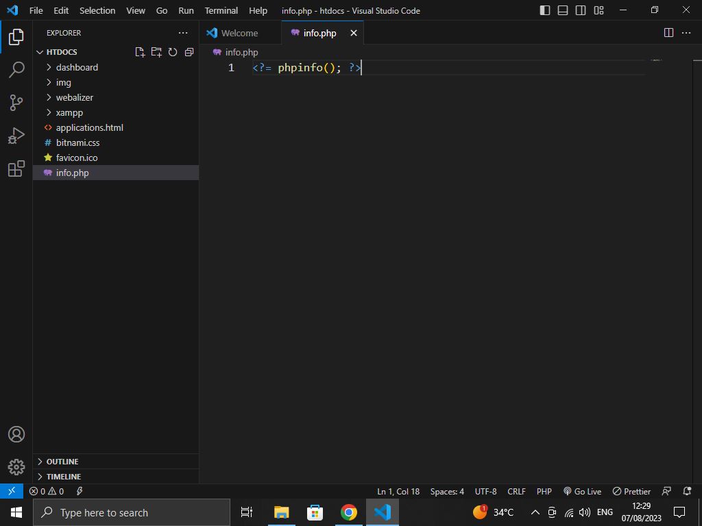
Task: Open Explorer views and more actions menu
Action: (x=183, y=33)
